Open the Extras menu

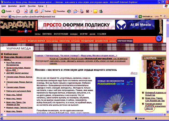41,6
